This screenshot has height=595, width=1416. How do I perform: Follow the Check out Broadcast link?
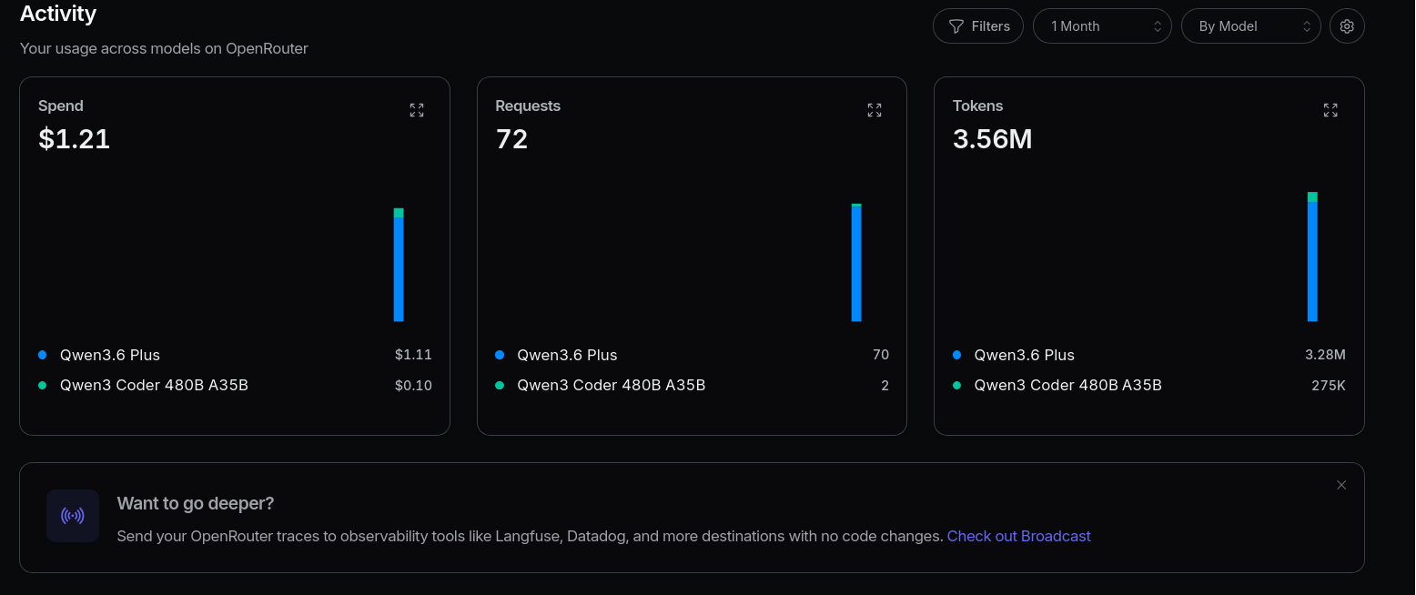point(1018,537)
